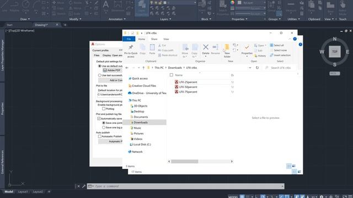Open the File tab in Explorer
The image size is (353, 198).
(x=129, y=39)
